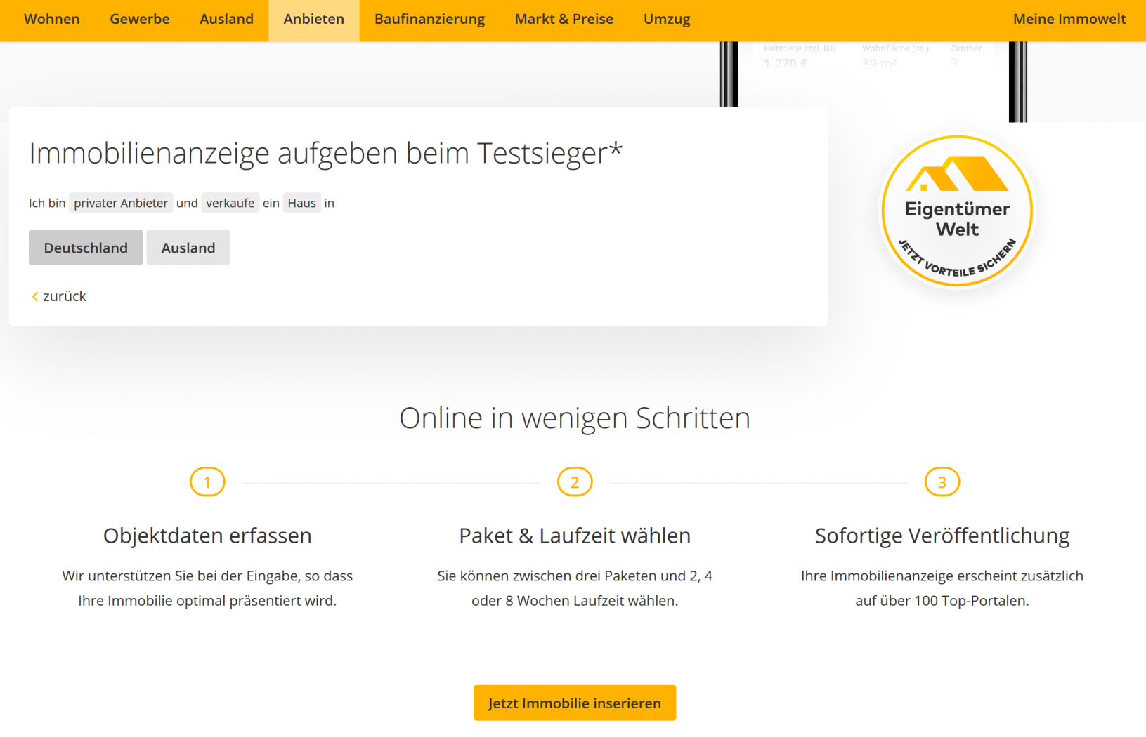
Task: Change the 'verkaufe' selection
Action: click(230, 203)
